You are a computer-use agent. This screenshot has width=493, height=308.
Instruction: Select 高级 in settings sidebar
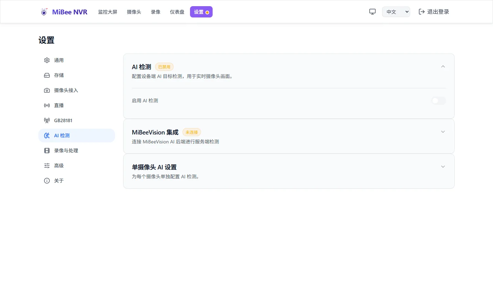(x=77, y=166)
